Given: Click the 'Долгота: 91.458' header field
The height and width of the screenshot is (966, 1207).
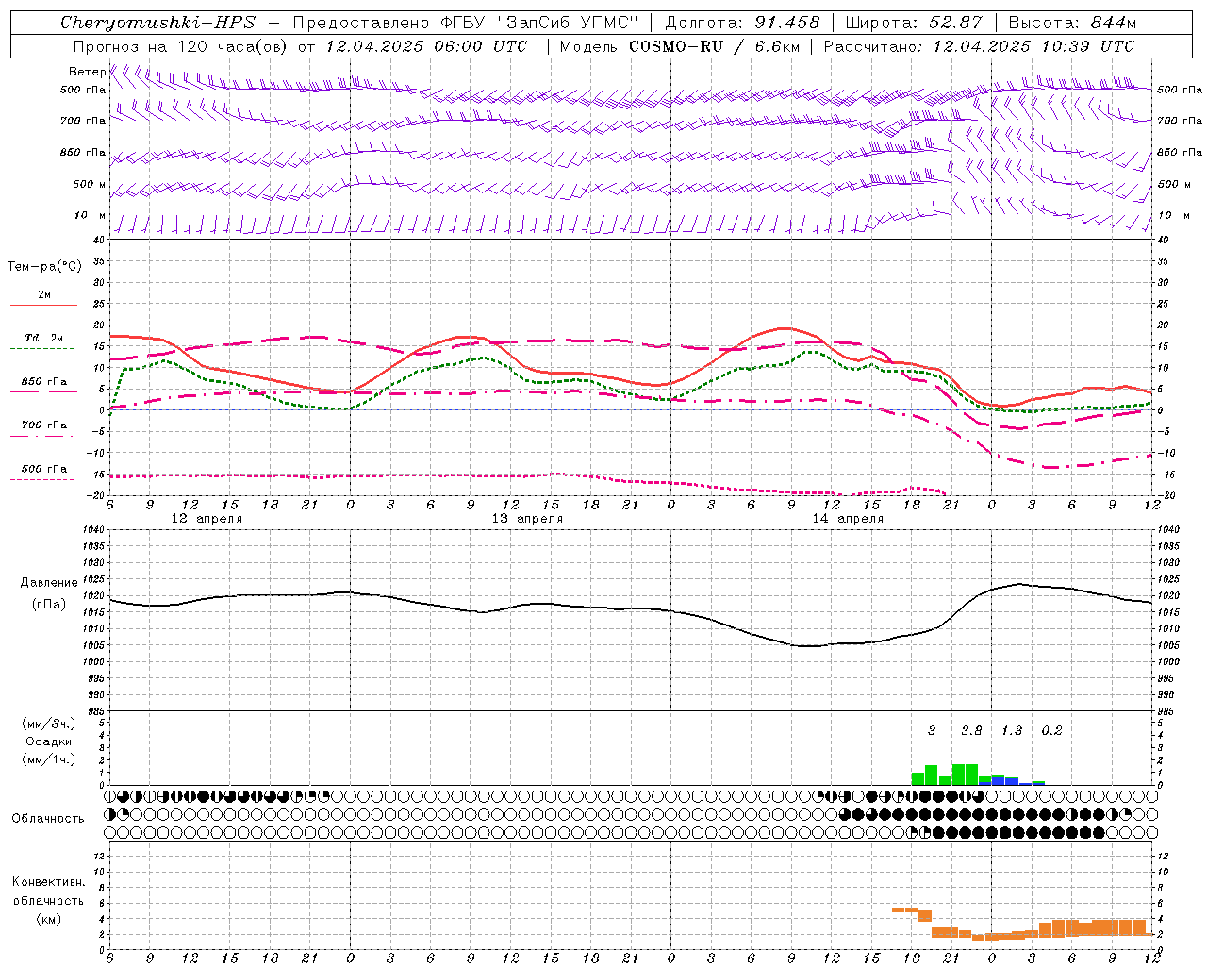Looking at the screenshot, I should [x=742, y=23].
